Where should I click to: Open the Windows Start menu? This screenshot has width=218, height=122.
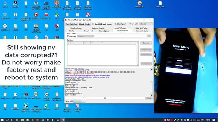(x=2, y=120)
